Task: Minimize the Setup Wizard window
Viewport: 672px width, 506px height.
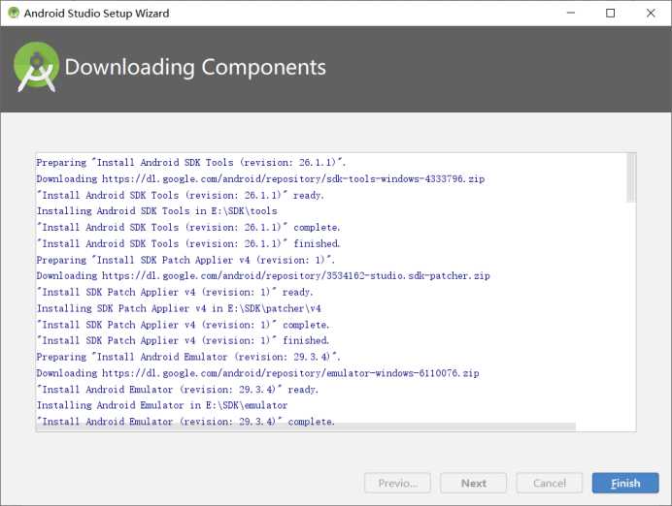Action: pyautogui.click(x=570, y=13)
